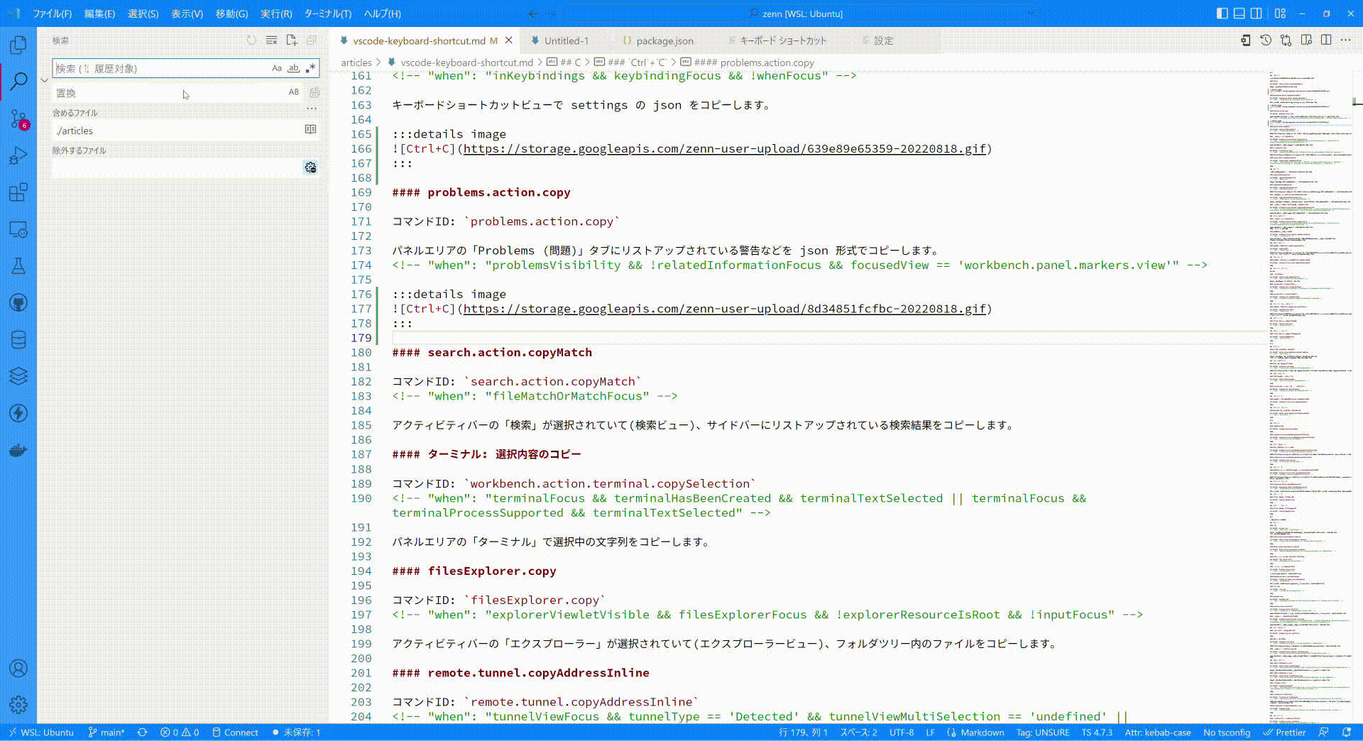Open Zenn preview icon in editor toolbar

click(x=1246, y=40)
